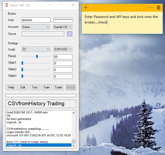Click the Slider1 handle

22,63
